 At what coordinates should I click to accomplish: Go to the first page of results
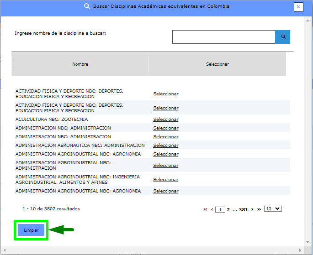(206, 209)
